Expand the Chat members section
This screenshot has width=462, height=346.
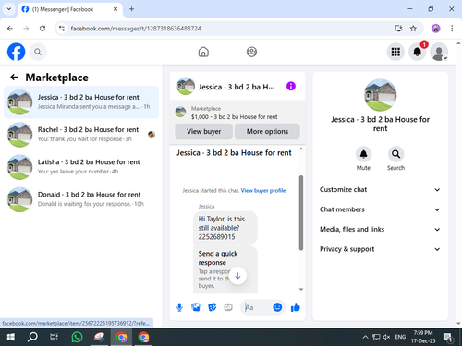click(380, 209)
